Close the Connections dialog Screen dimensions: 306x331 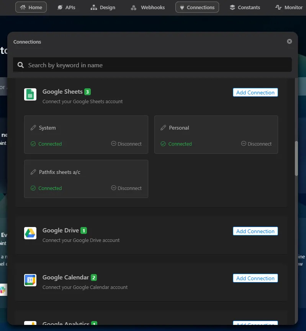pos(289,41)
